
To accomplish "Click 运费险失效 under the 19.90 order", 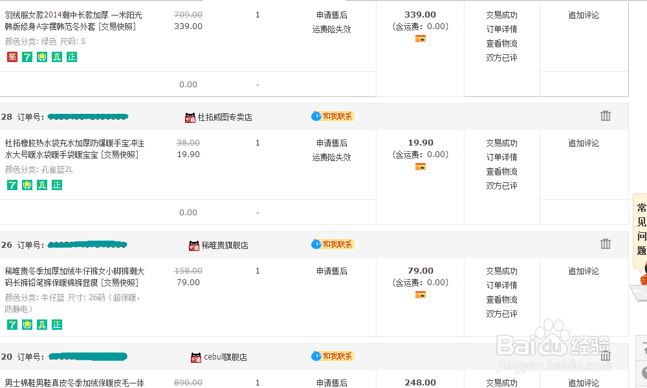I will click(332, 157).
